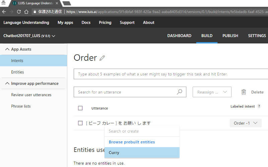The width and height of the screenshot is (268, 167).
Task: Click the Order intent title
Action: pos(85,58)
